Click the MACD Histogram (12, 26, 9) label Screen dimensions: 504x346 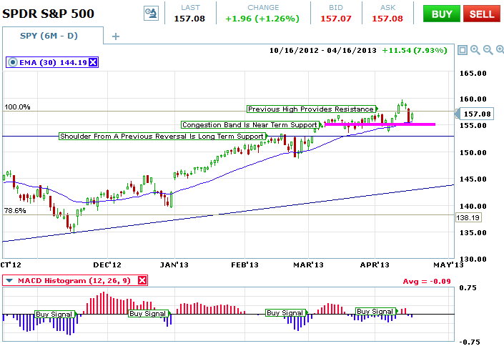74,281
